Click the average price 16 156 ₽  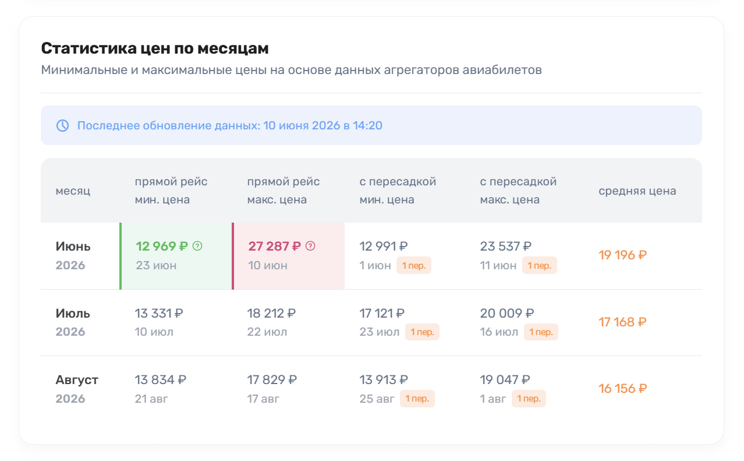[623, 389]
